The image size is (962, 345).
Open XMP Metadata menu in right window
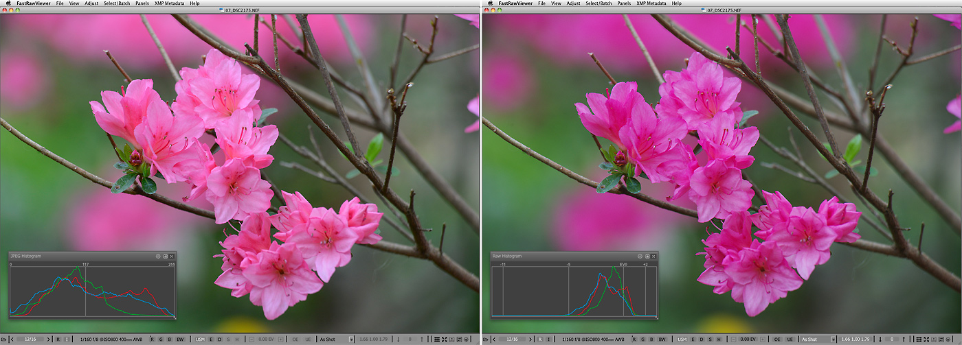click(651, 3)
